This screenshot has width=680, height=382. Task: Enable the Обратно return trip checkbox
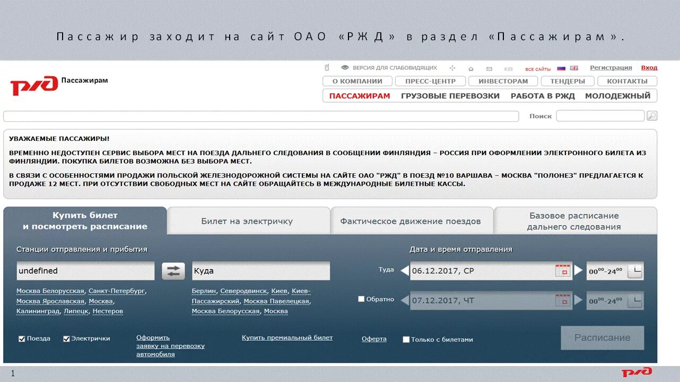(x=361, y=299)
